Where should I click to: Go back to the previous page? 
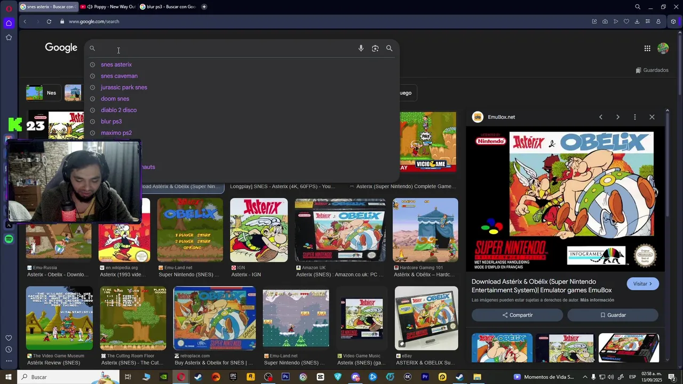click(25, 21)
